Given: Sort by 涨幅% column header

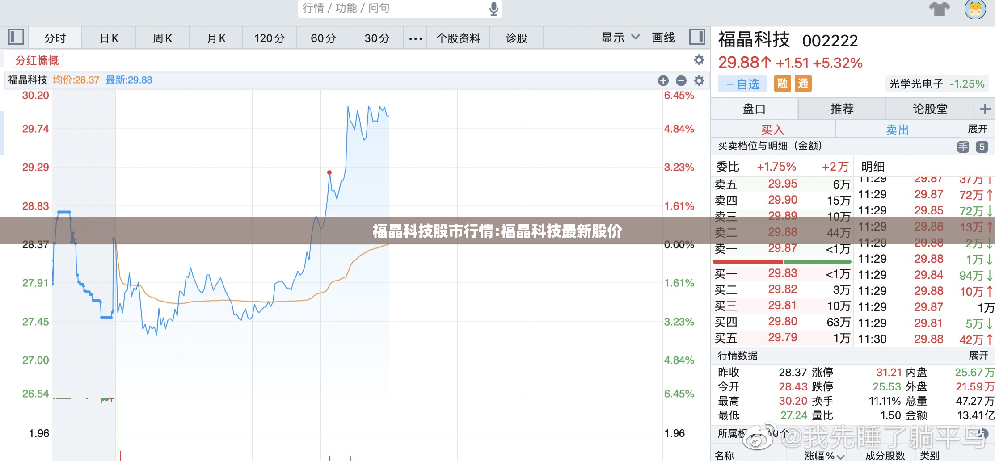Looking at the screenshot, I should (824, 456).
